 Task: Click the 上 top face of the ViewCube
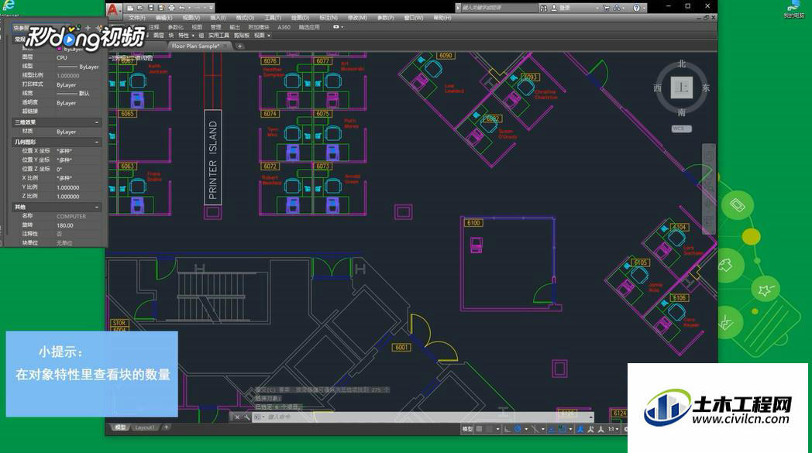click(682, 88)
